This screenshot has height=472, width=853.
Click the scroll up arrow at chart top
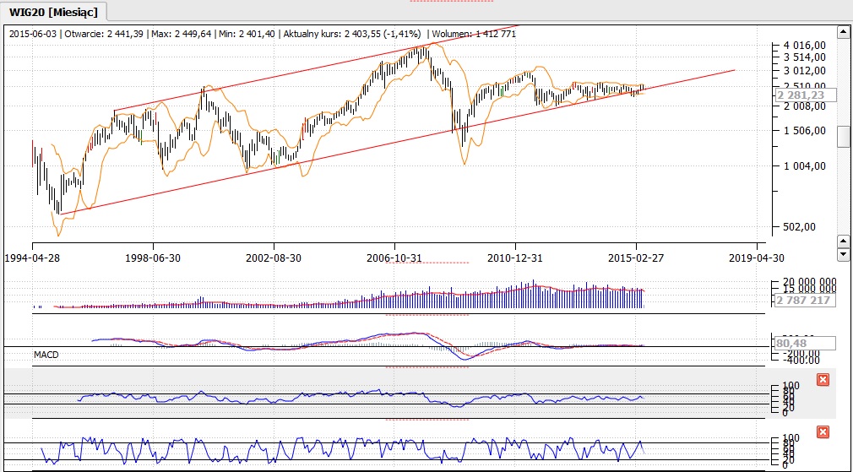pos(842,33)
